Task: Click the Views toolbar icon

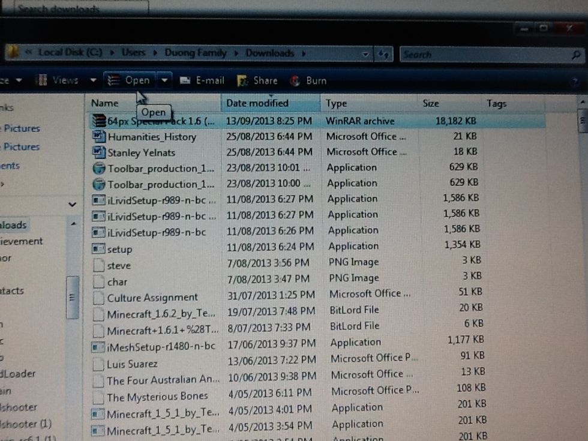Action: [43, 80]
